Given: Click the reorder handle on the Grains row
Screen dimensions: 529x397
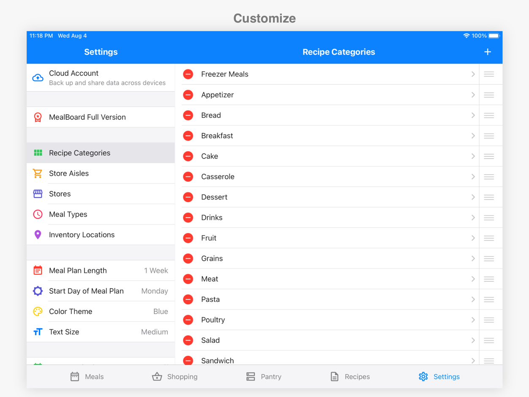Looking at the screenshot, I should click(x=489, y=259).
